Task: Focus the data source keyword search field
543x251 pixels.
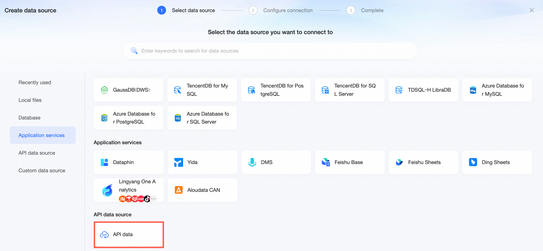Action: (x=270, y=51)
